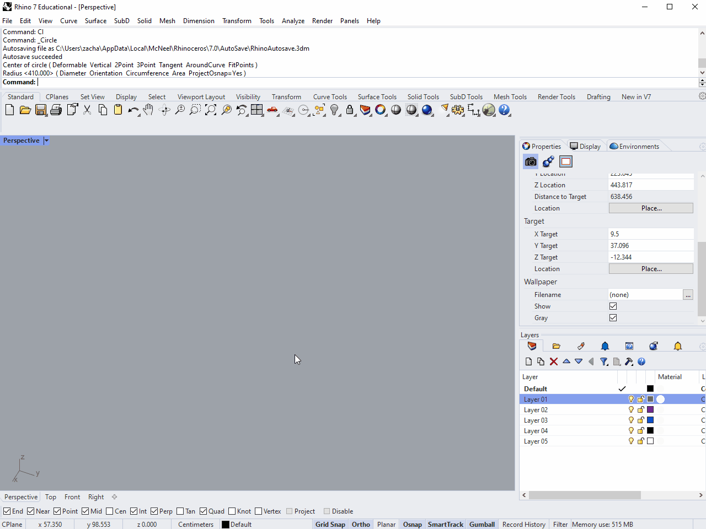Uncheck the Gray wallpaper checkbox
706x529 pixels.
click(x=613, y=318)
